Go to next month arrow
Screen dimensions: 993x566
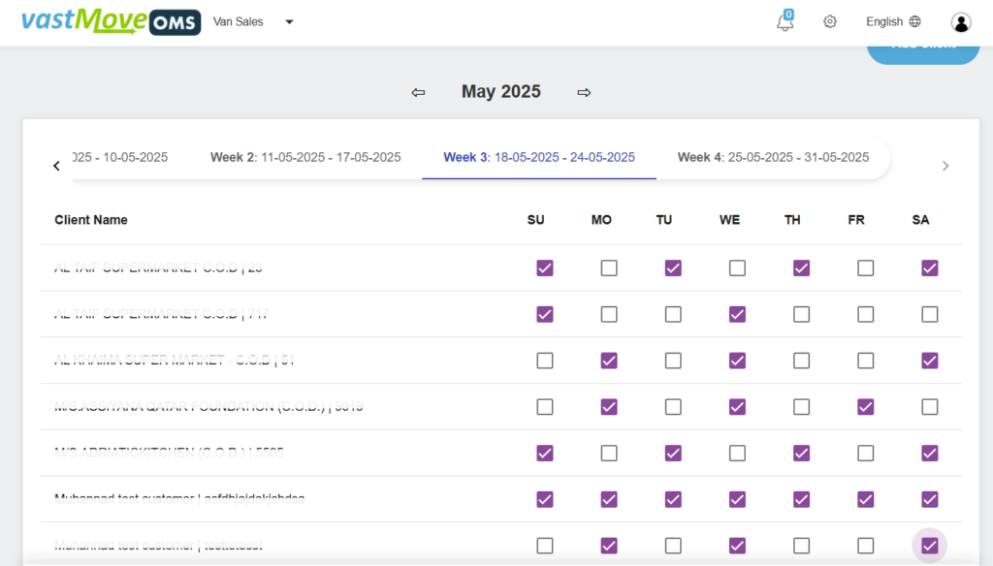coord(584,92)
